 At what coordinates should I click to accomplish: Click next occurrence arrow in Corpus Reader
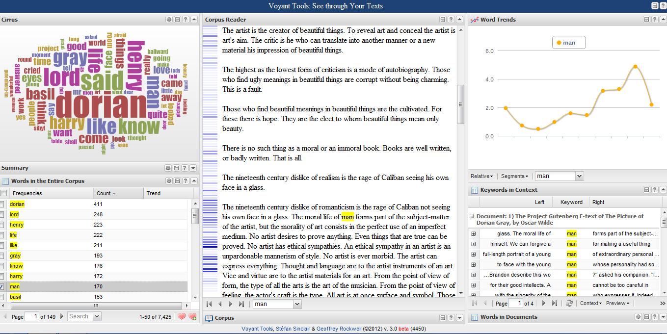(x=231, y=304)
